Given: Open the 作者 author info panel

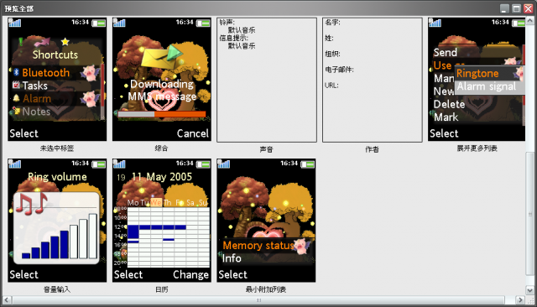Looking at the screenshot, I should 373,80.
